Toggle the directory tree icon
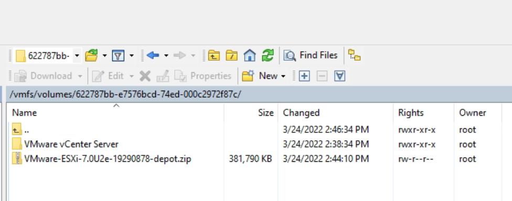 click(x=354, y=55)
